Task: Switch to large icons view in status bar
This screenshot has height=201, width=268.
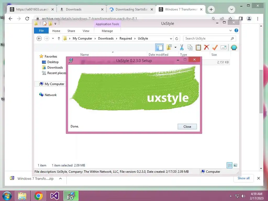Action: point(235,165)
